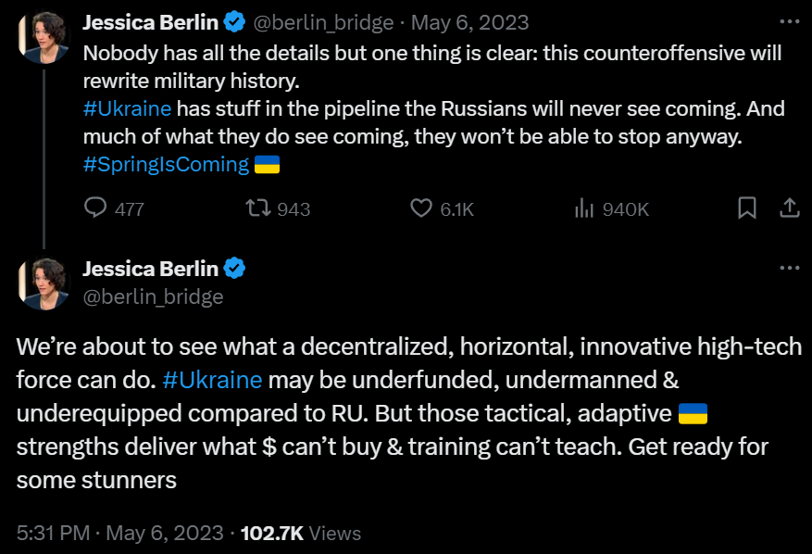Open the #SpringIsComing hashtag
This screenshot has height=554, width=812.
point(166,165)
